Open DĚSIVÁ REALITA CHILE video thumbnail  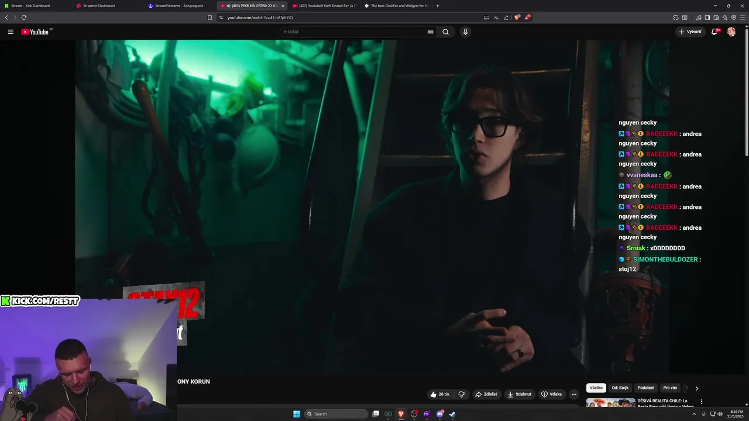610,402
